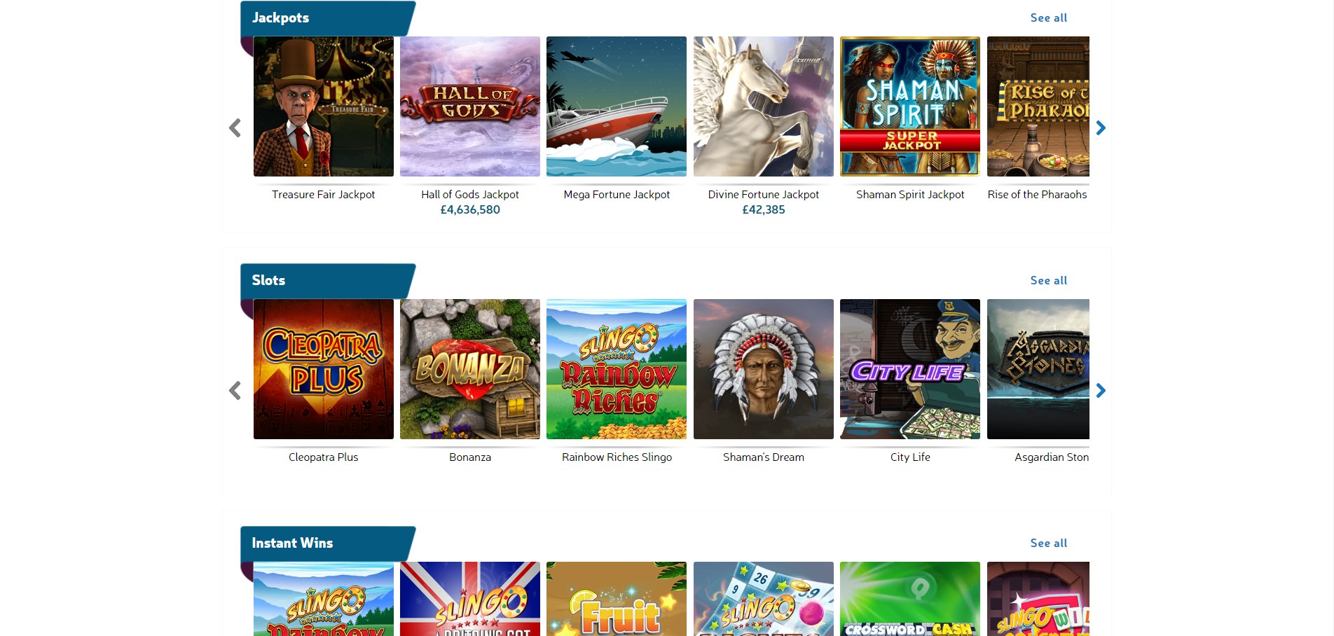This screenshot has height=636, width=1334.
Task: Open the Mega Fortune yacht game tile
Action: [x=617, y=106]
